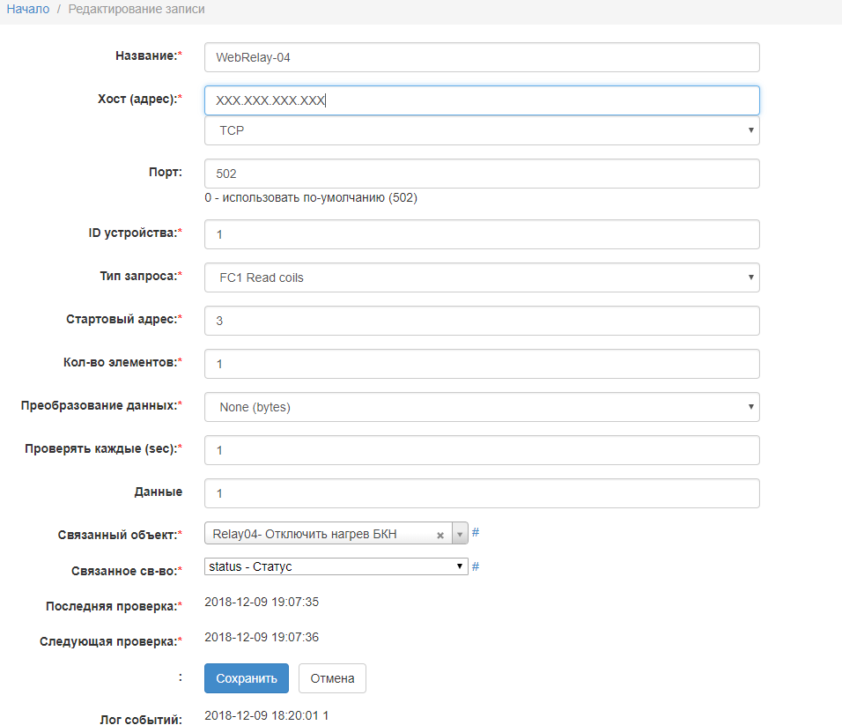Expand the linked object combo box arrow
This screenshot has width=842, height=725.
(x=459, y=535)
